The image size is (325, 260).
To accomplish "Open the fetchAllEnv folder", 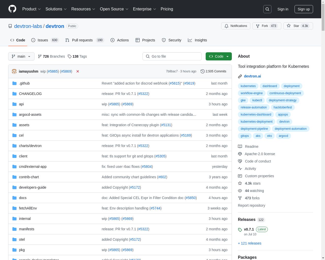I will [28, 208].
